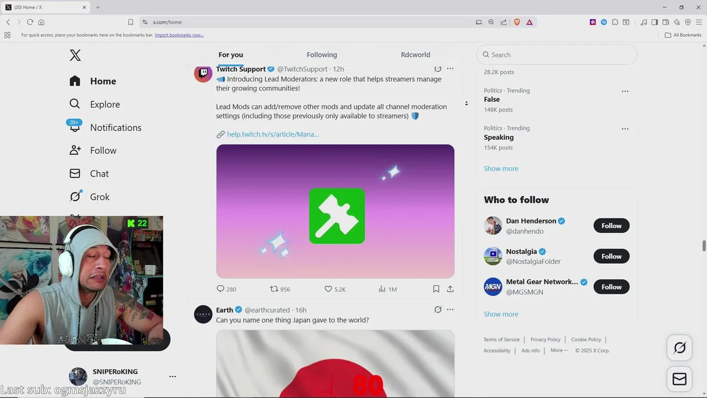The width and height of the screenshot is (707, 398).
Task: Reply to the Twitch Support post
Action: pyautogui.click(x=226, y=289)
